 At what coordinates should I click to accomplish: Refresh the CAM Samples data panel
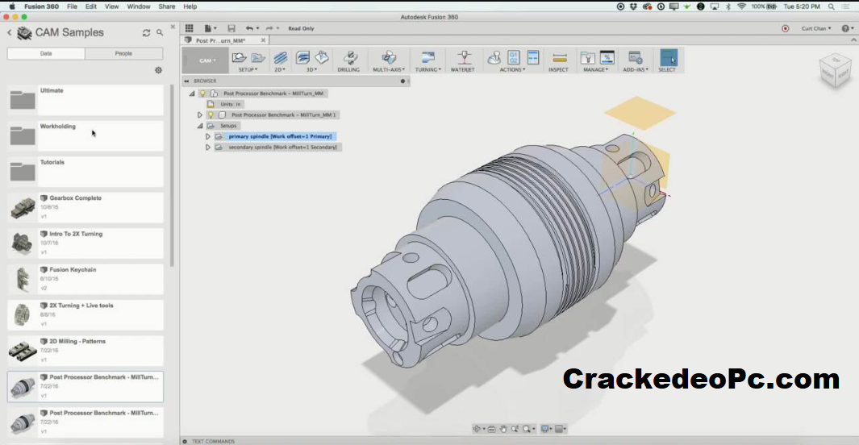coord(146,33)
